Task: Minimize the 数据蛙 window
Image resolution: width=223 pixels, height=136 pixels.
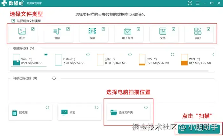Action: [x=205, y=3]
